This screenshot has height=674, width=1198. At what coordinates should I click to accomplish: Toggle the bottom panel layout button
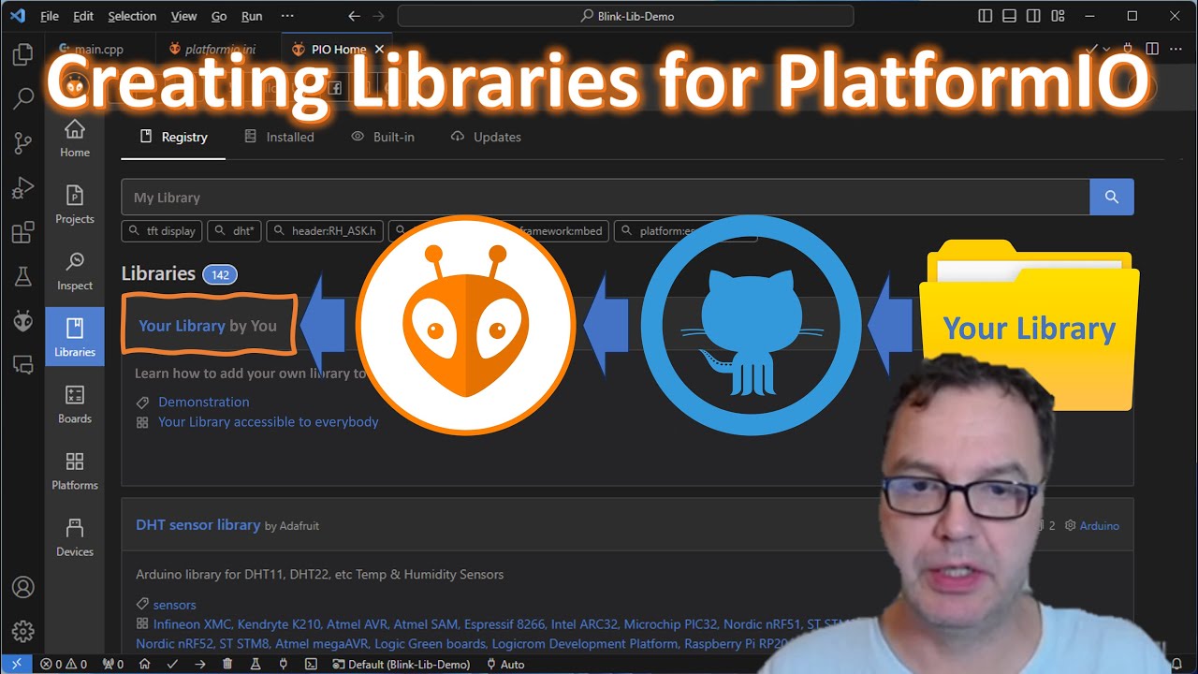pyautogui.click(x=1009, y=16)
